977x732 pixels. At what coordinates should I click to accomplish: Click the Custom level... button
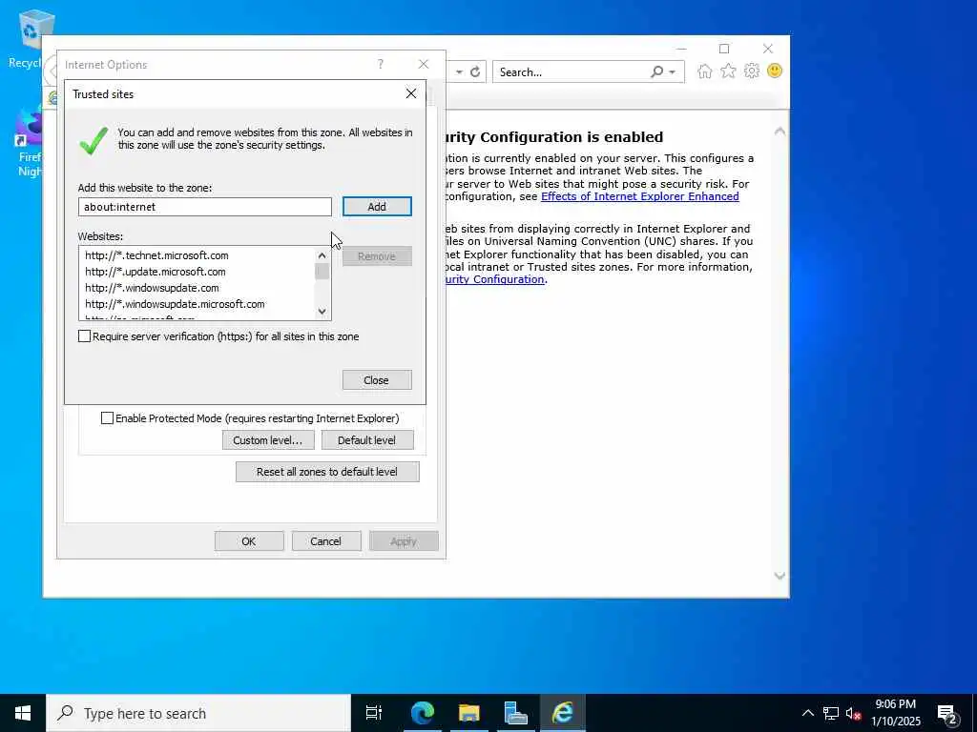pos(267,440)
